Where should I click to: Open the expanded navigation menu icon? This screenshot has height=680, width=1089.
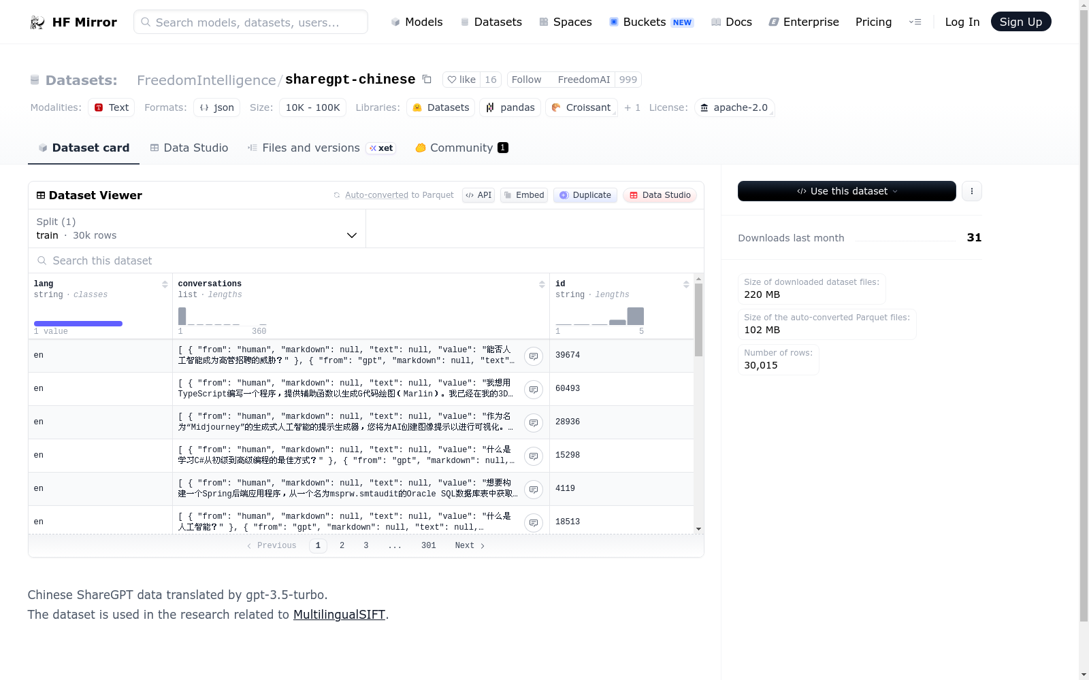click(915, 22)
